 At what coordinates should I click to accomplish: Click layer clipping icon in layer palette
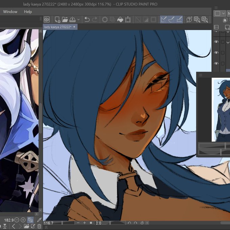pyautogui.click(x=225, y=20)
